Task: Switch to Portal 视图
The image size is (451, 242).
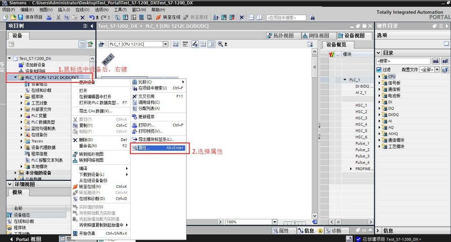Action: point(26,239)
